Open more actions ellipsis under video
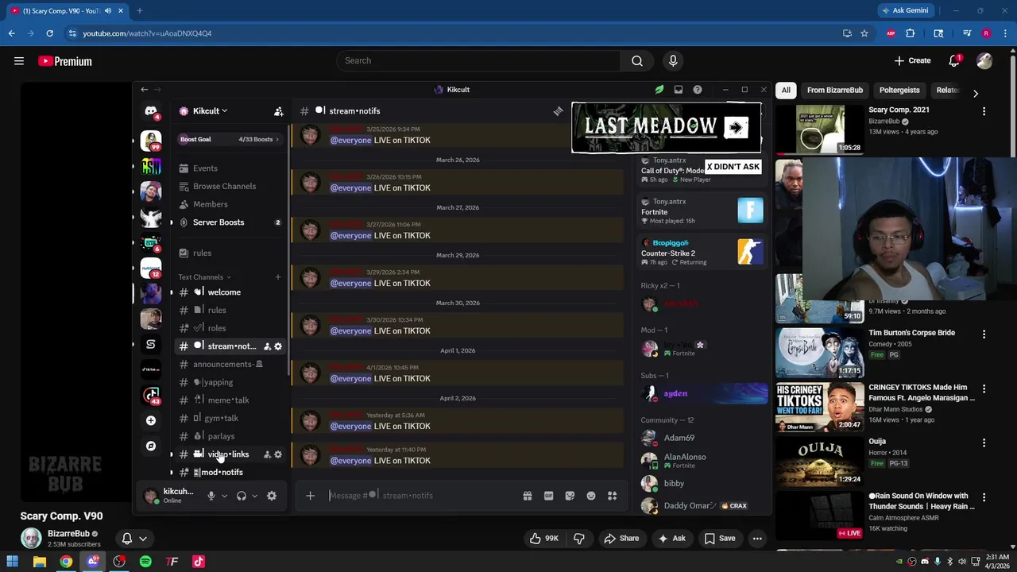 [x=757, y=539]
